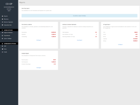
Task: Click the Staff person icon
Action: (3, 46)
